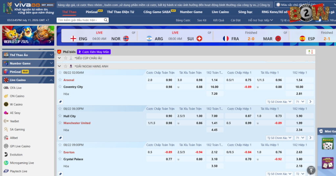This screenshot has height=176, width=336.
Task: Open the Baccarat mini game
Action: [x=327, y=144]
